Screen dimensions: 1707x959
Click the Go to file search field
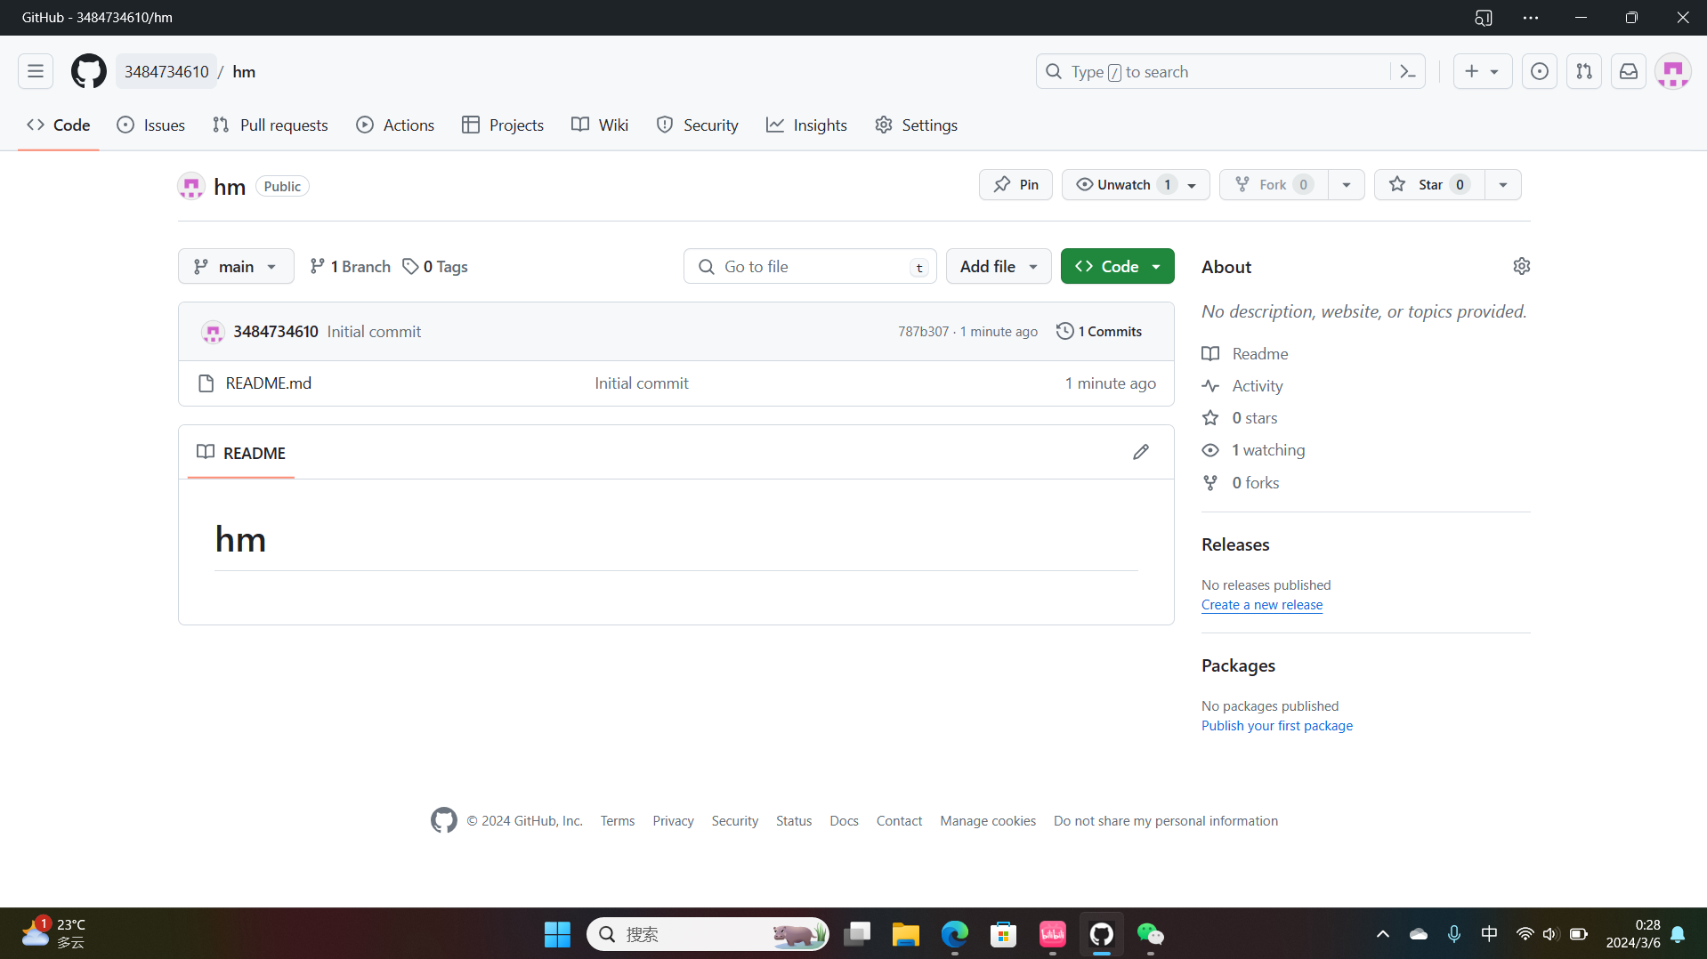coord(810,266)
